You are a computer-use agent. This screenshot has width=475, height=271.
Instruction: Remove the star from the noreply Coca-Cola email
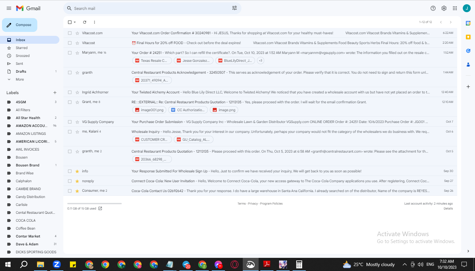(x=77, y=181)
